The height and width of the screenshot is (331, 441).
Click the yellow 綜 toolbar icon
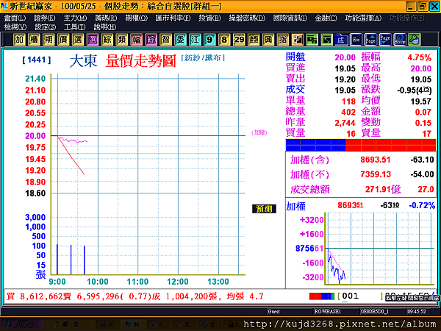coord(107,40)
